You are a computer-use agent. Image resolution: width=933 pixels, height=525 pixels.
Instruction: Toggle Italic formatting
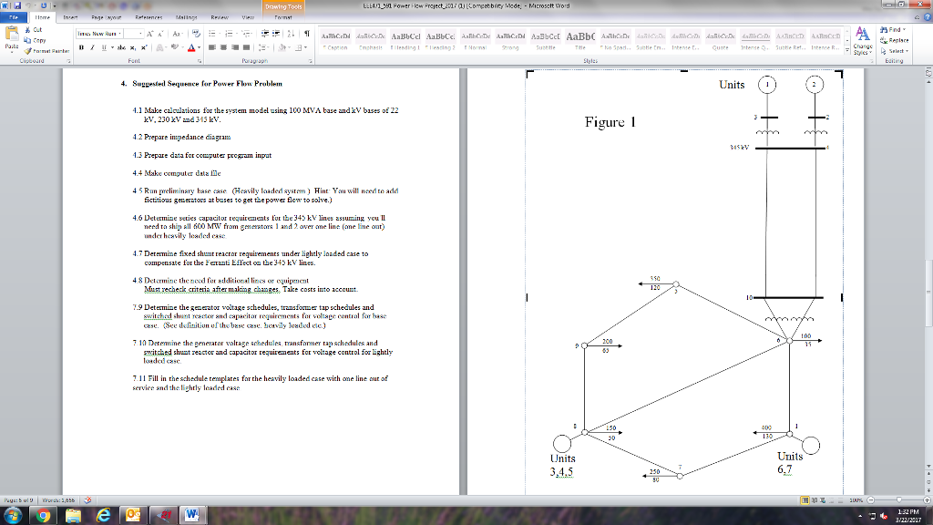(x=92, y=47)
